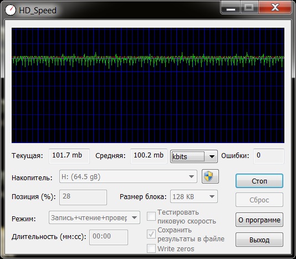
Task: Click the Ошибки errors counter field
Action: click(269, 156)
